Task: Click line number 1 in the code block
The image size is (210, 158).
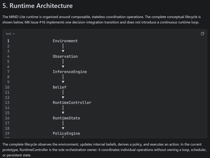Action: (x=8, y=41)
